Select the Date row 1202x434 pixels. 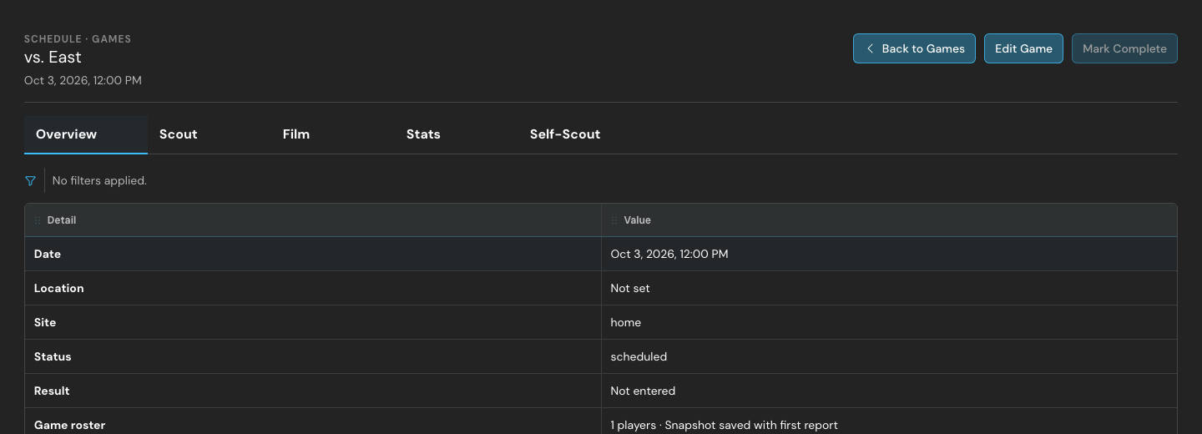coord(601,254)
